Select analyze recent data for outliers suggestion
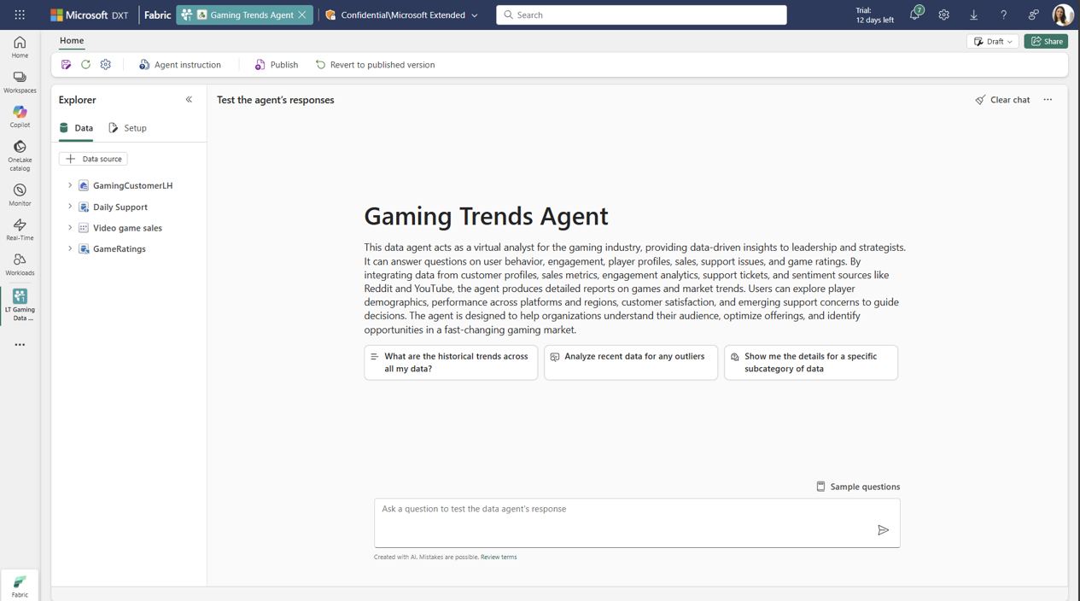 point(631,363)
